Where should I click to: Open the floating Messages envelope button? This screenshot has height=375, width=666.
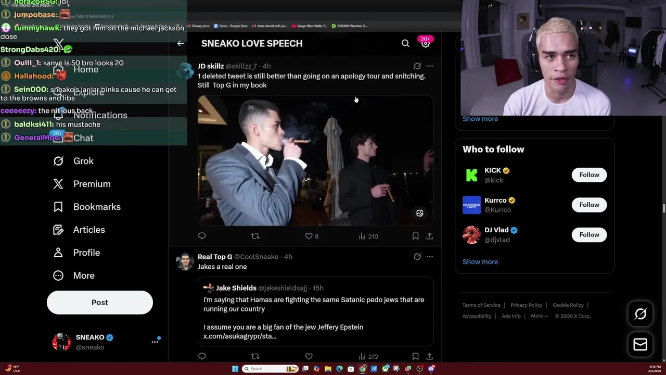[641, 344]
